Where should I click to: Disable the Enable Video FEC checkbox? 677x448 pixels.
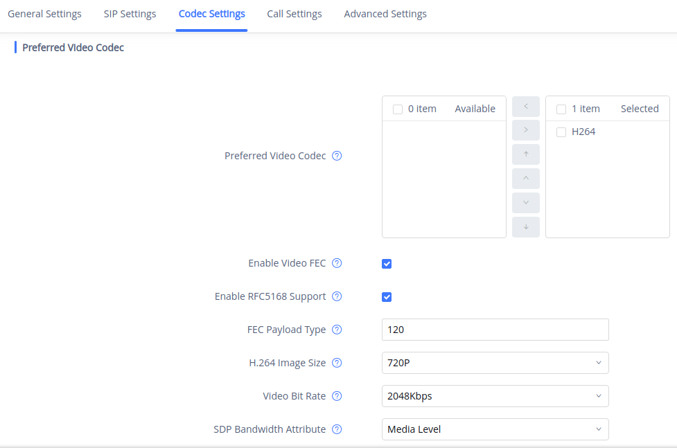click(x=387, y=264)
